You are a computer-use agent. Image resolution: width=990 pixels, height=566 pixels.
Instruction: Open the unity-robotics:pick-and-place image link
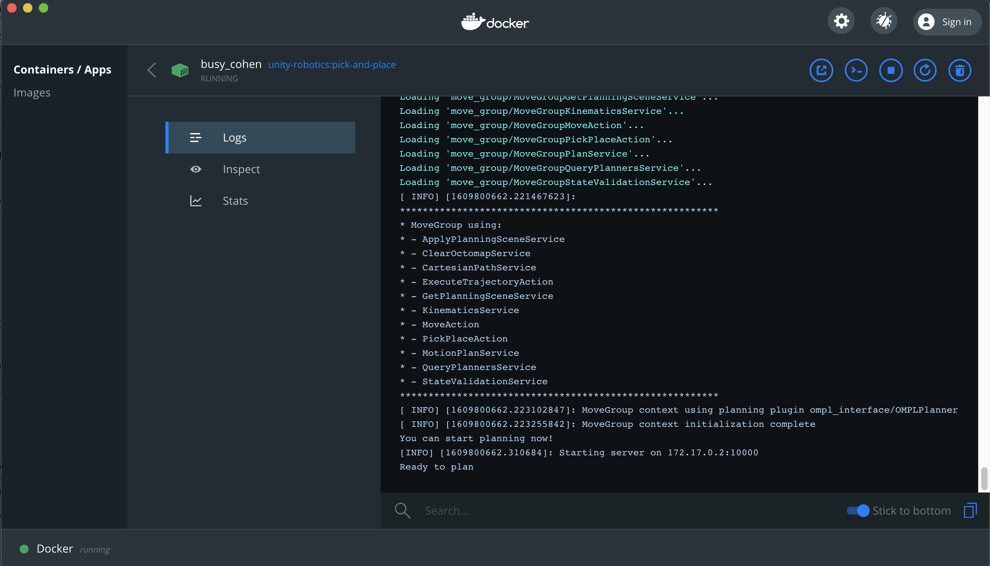coord(332,64)
